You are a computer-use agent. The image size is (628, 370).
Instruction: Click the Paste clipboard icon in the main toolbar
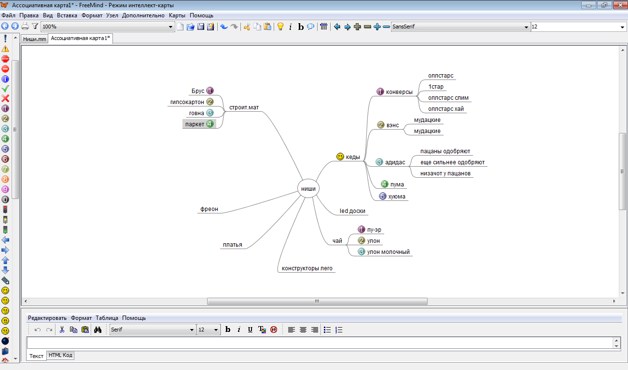[267, 27]
